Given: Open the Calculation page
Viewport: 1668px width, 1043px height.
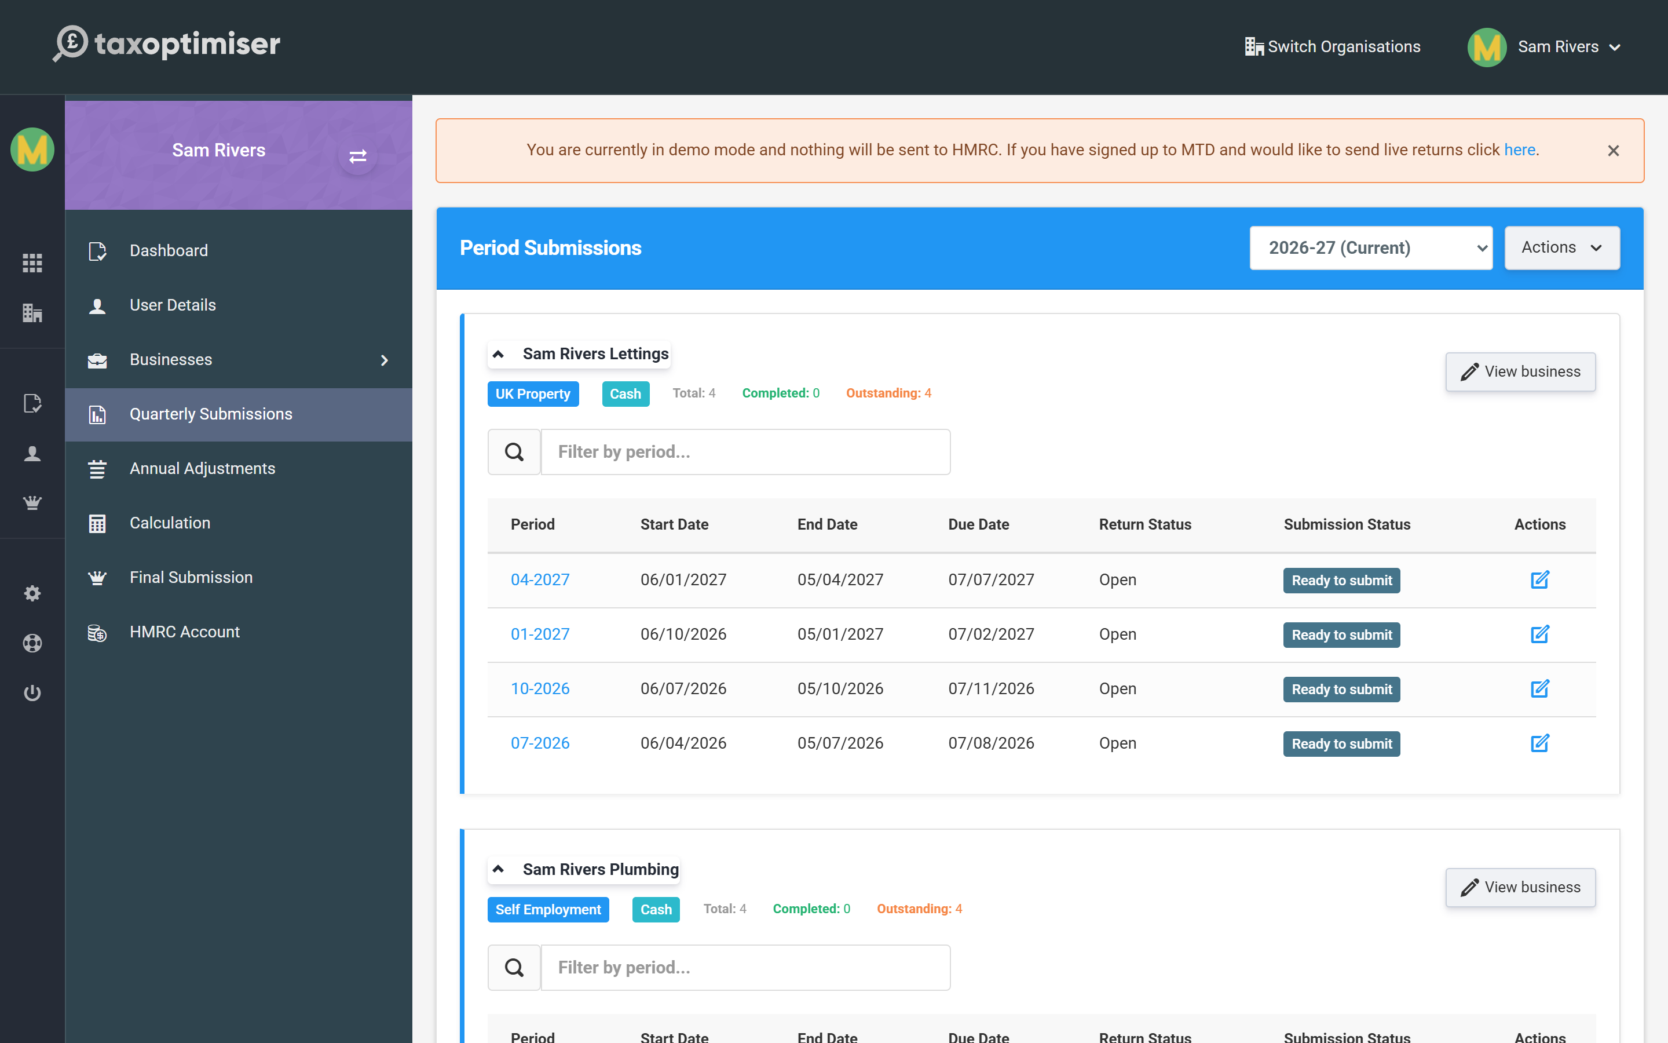Looking at the screenshot, I should pos(239,523).
